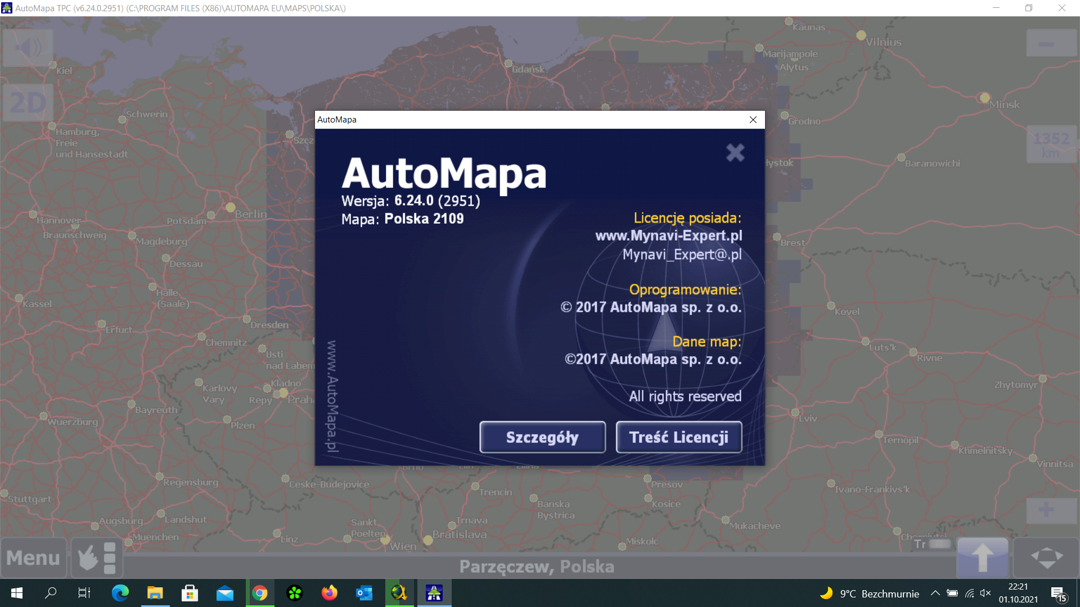
Task: Close the AutoMapa dialog from its title bar
Action: coord(753,120)
